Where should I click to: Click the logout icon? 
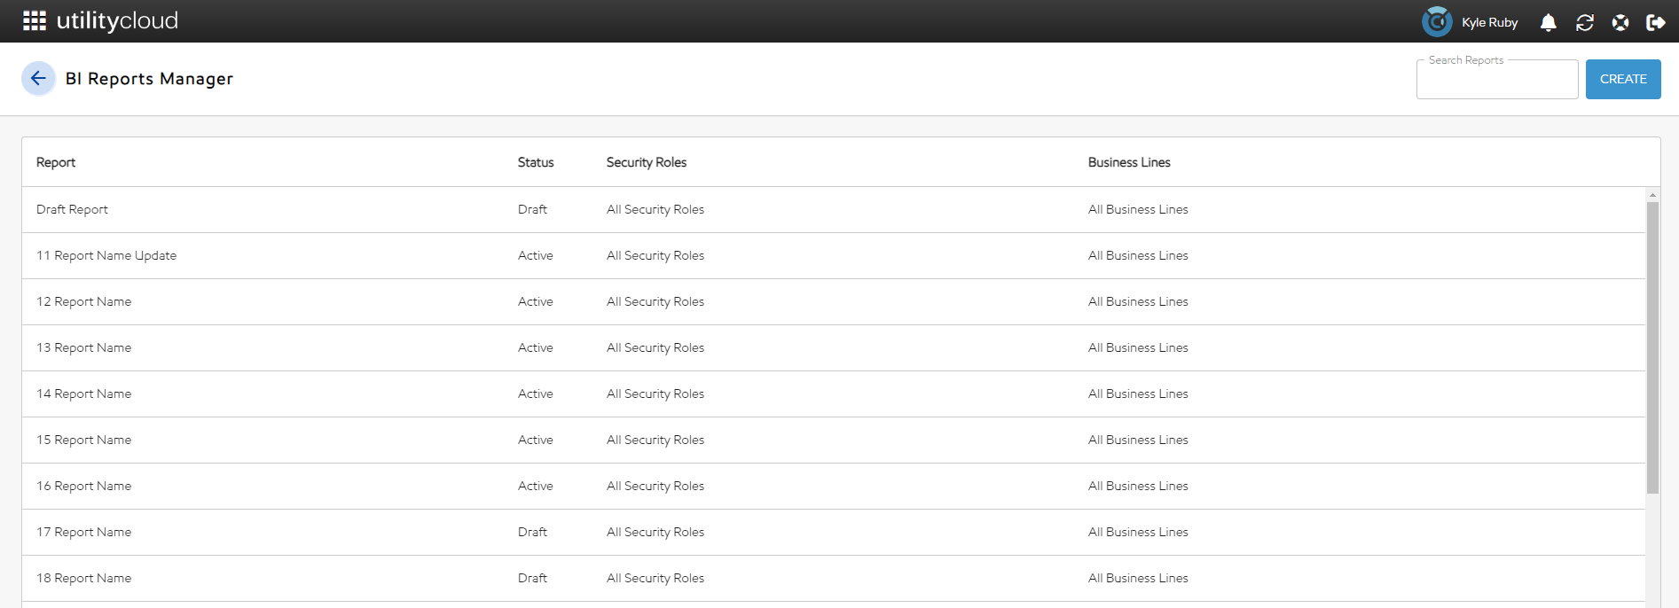[1655, 23]
